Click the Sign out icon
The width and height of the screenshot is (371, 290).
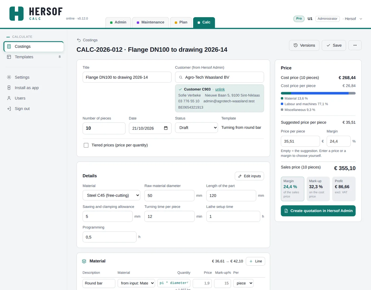click(9, 109)
